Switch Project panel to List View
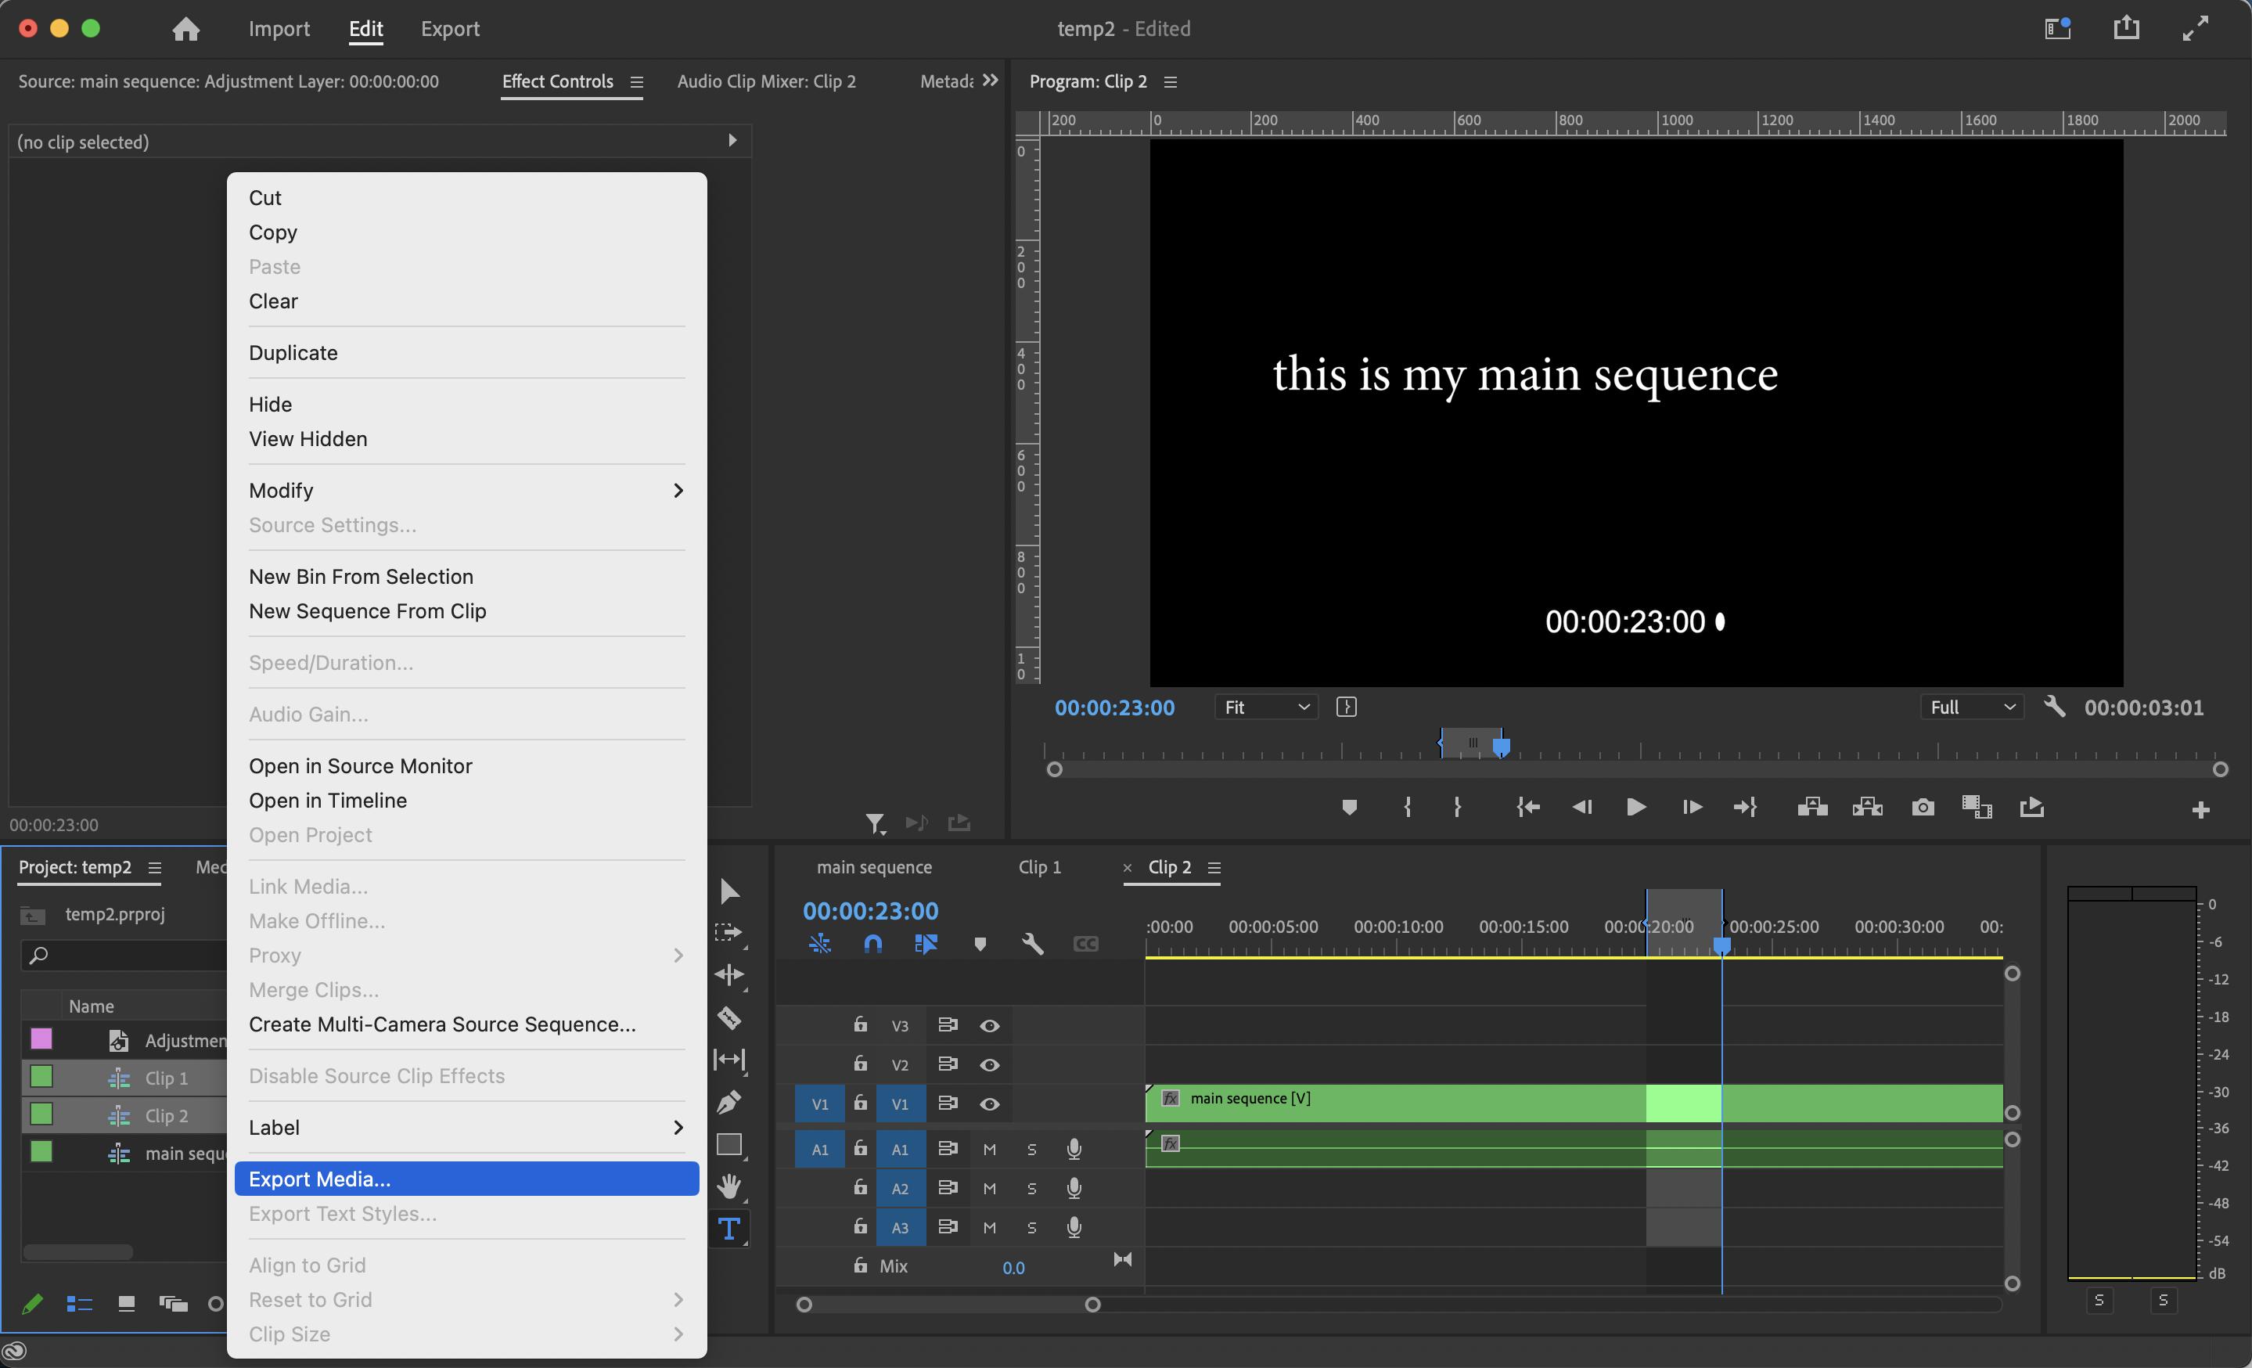Image resolution: width=2252 pixels, height=1368 pixels. [x=80, y=1304]
